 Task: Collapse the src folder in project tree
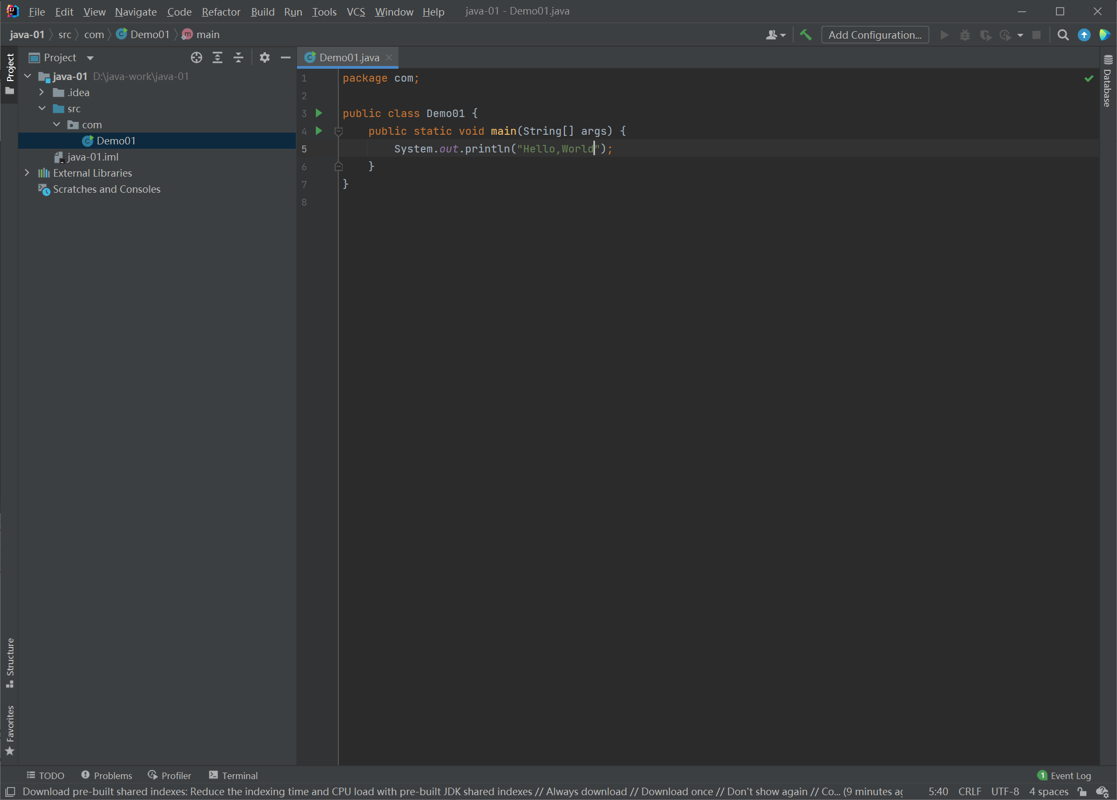click(x=43, y=108)
